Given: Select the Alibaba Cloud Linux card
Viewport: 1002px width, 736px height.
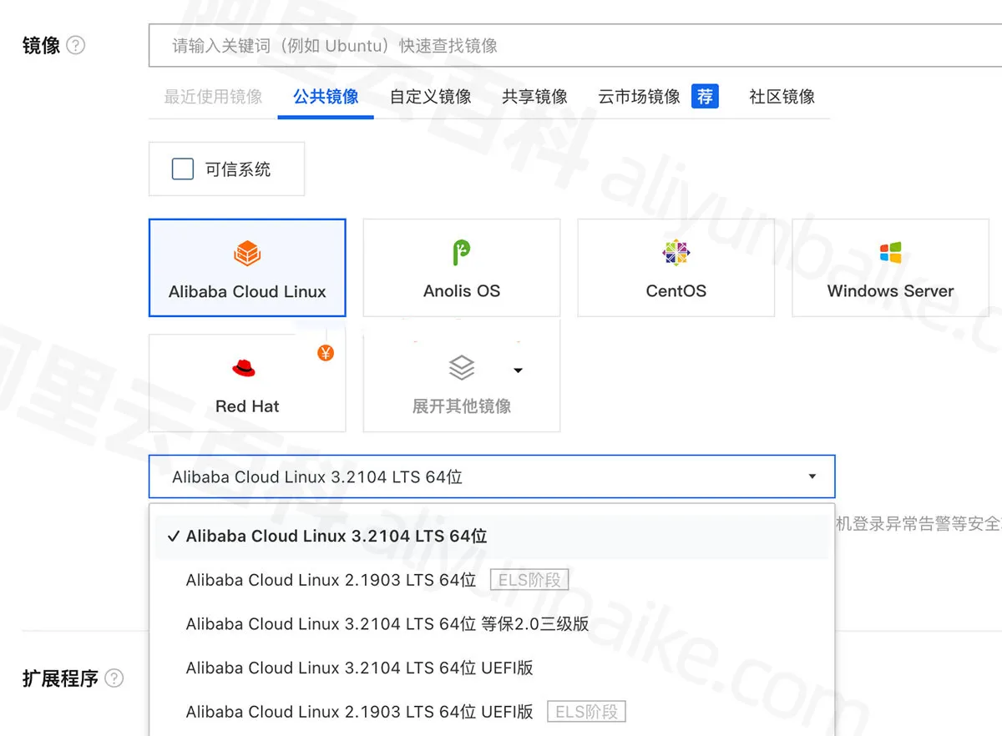Looking at the screenshot, I should pyautogui.click(x=247, y=268).
